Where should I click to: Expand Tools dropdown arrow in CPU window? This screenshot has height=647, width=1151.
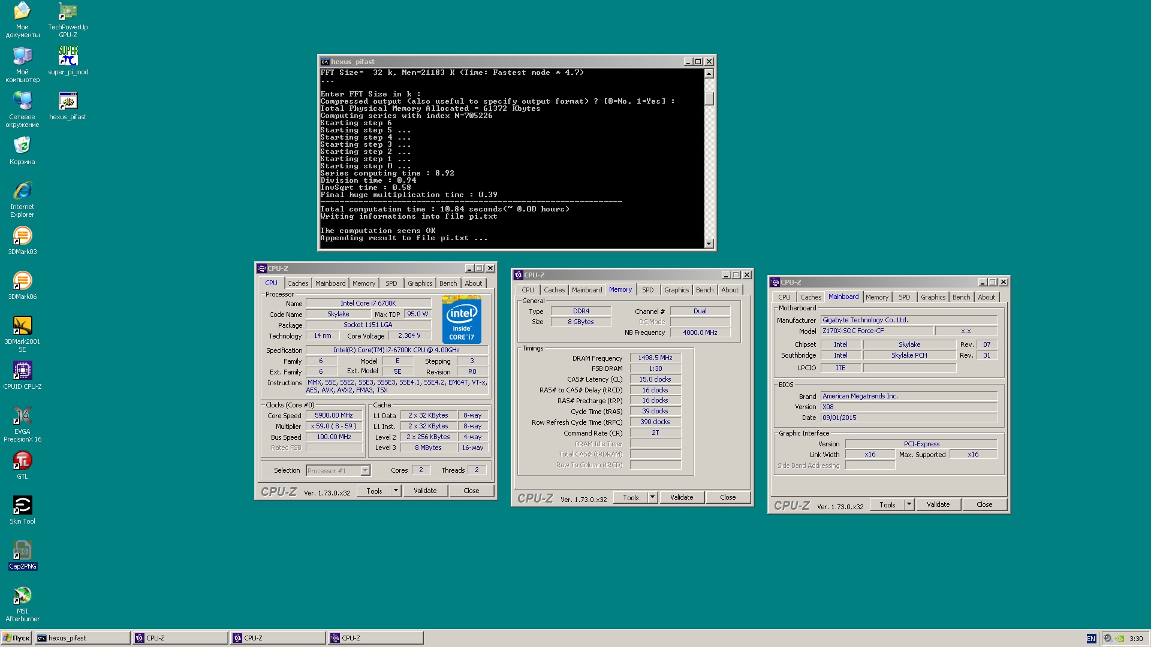(396, 491)
